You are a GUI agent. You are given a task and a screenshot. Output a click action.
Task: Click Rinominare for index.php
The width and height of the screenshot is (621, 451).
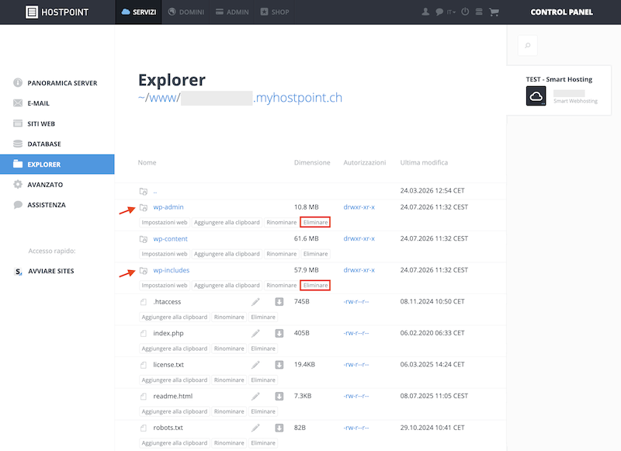click(229, 349)
